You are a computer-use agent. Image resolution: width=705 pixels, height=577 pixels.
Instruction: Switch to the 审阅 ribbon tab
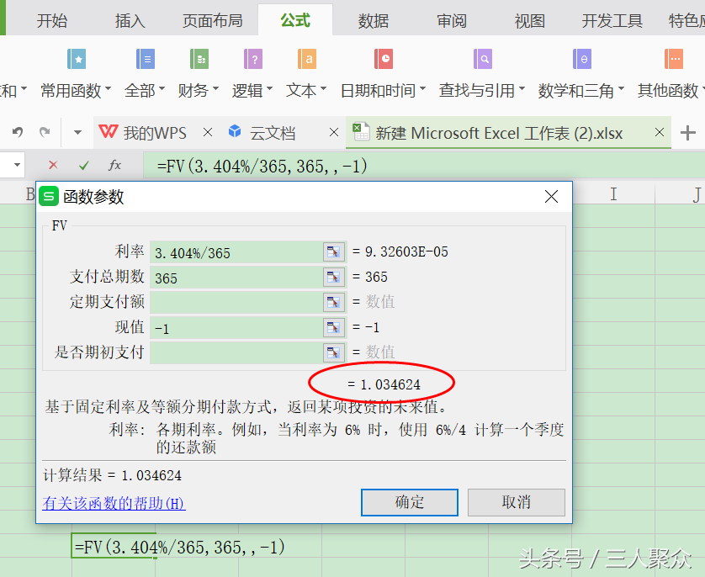click(x=452, y=21)
